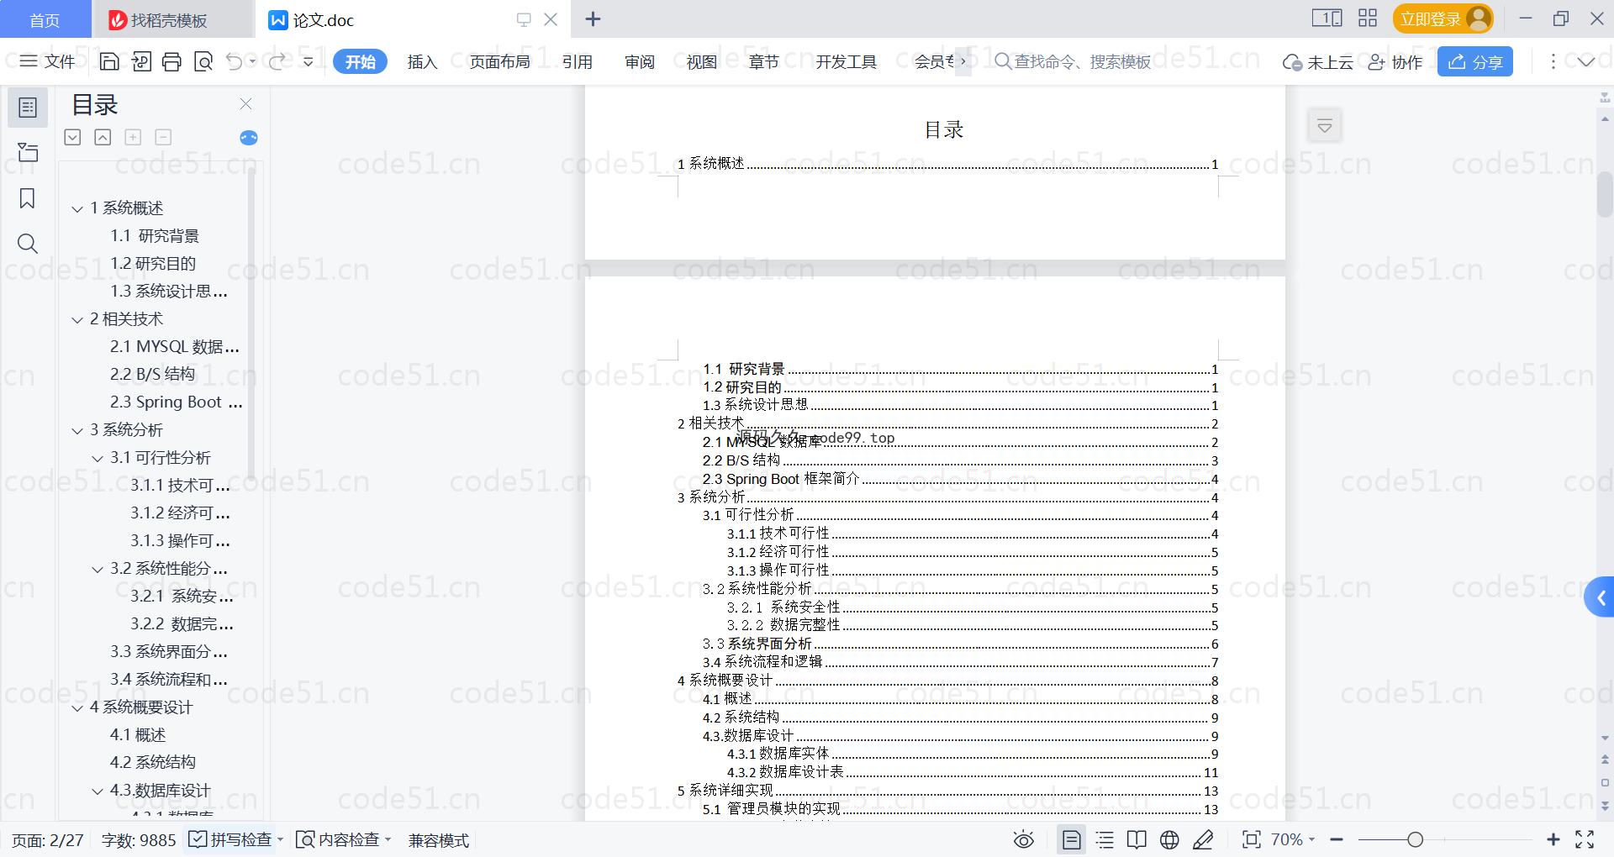Switch to the 视图 tab
This screenshot has height=857, width=1614.
pyautogui.click(x=702, y=61)
